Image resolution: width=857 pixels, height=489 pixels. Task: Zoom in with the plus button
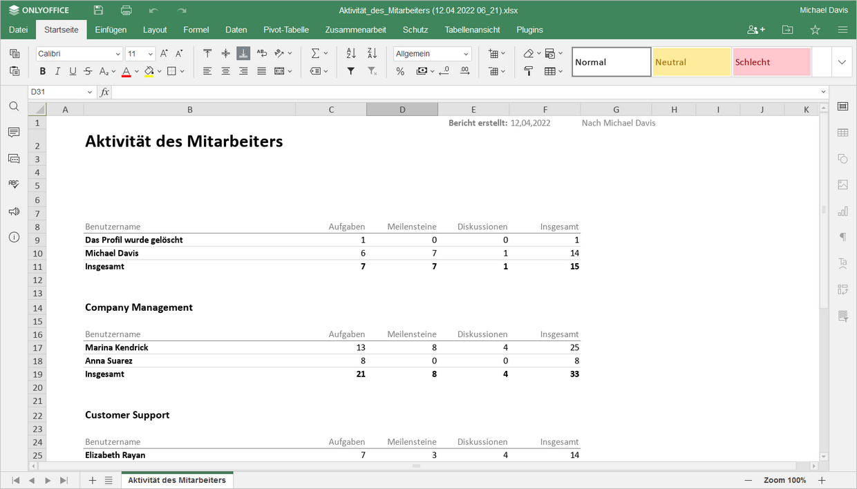tap(822, 480)
